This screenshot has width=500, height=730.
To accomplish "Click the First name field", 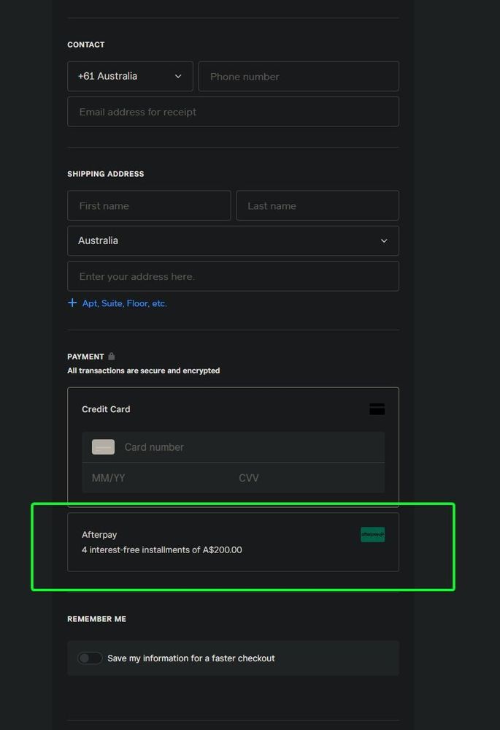I will tap(149, 205).
